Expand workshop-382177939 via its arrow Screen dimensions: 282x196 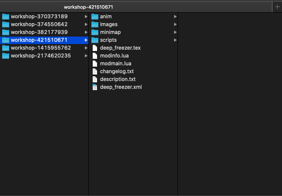(86, 32)
